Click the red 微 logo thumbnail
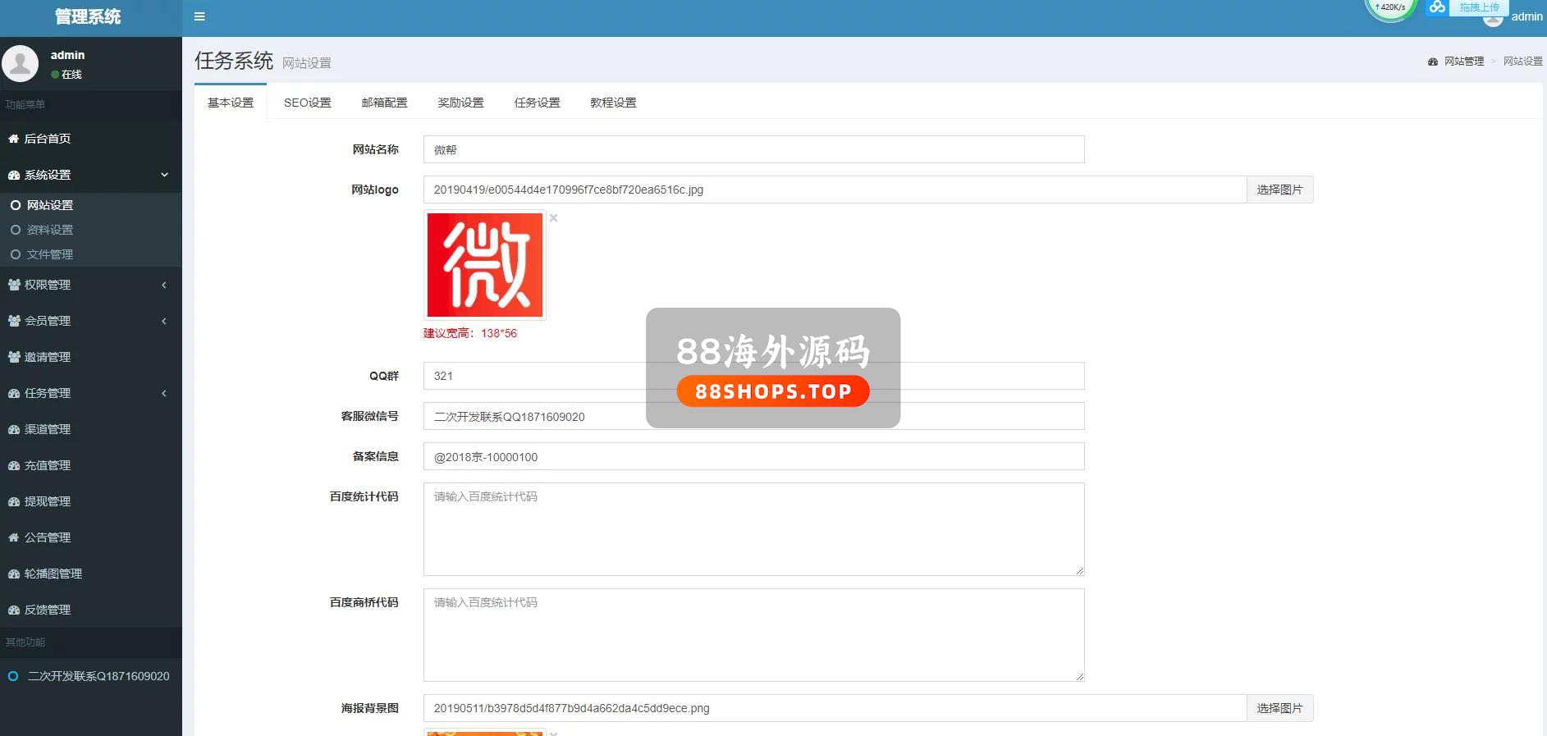This screenshot has width=1547, height=736. [x=485, y=265]
